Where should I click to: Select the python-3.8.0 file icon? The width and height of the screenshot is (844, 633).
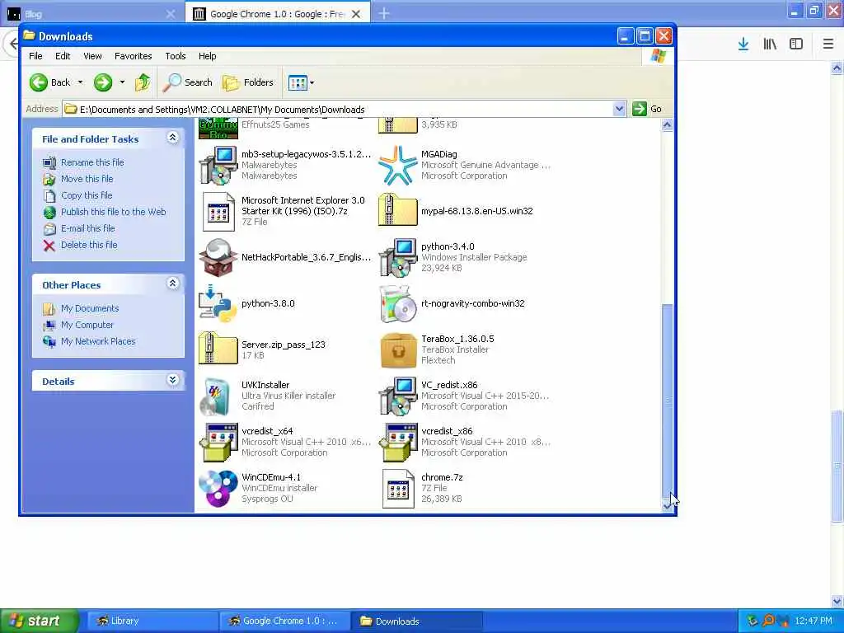tap(218, 303)
